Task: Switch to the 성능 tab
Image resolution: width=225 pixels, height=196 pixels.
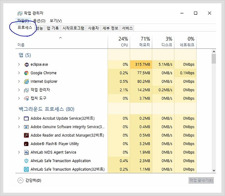Action: coord(39,28)
